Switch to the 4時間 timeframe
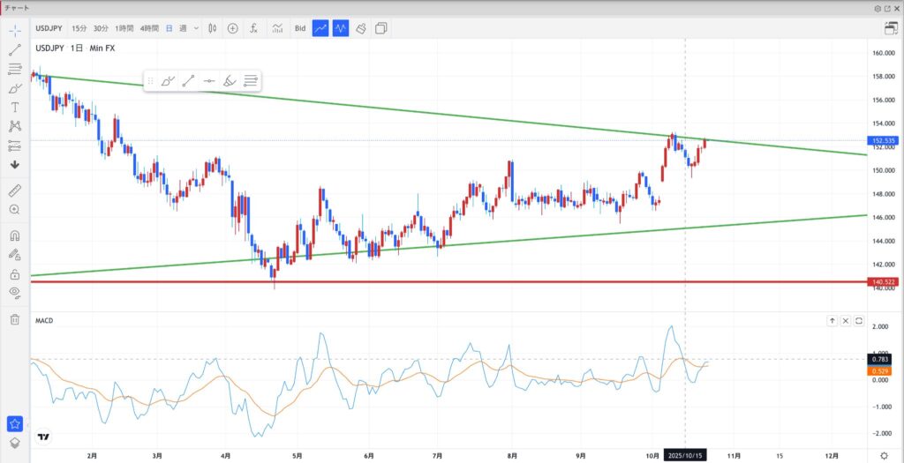Image resolution: width=904 pixels, height=463 pixels. pyautogui.click(x=149, y=28)
